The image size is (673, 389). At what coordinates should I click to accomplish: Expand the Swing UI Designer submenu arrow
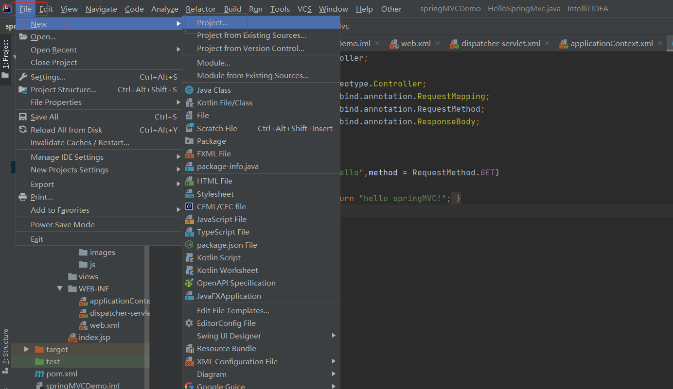click(334, 336)
